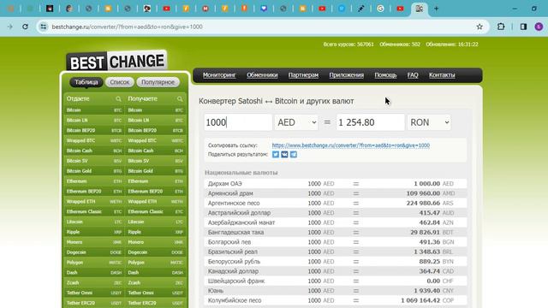Share result via Twitter icon
Image resolution: width=548 pixels, height=308 pixels.
(276, 154)
